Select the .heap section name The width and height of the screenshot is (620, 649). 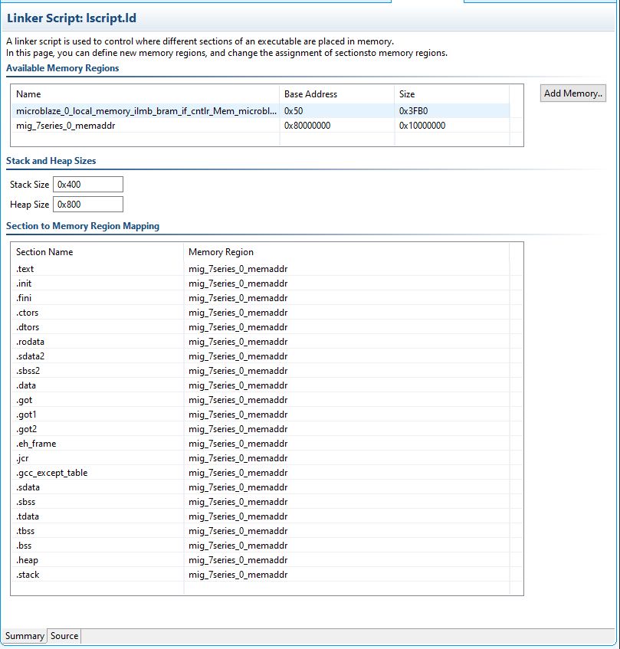pyautogui.click(x=27, y=560)
